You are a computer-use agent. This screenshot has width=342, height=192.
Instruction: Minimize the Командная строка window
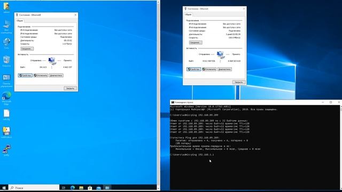coord(323,102)
